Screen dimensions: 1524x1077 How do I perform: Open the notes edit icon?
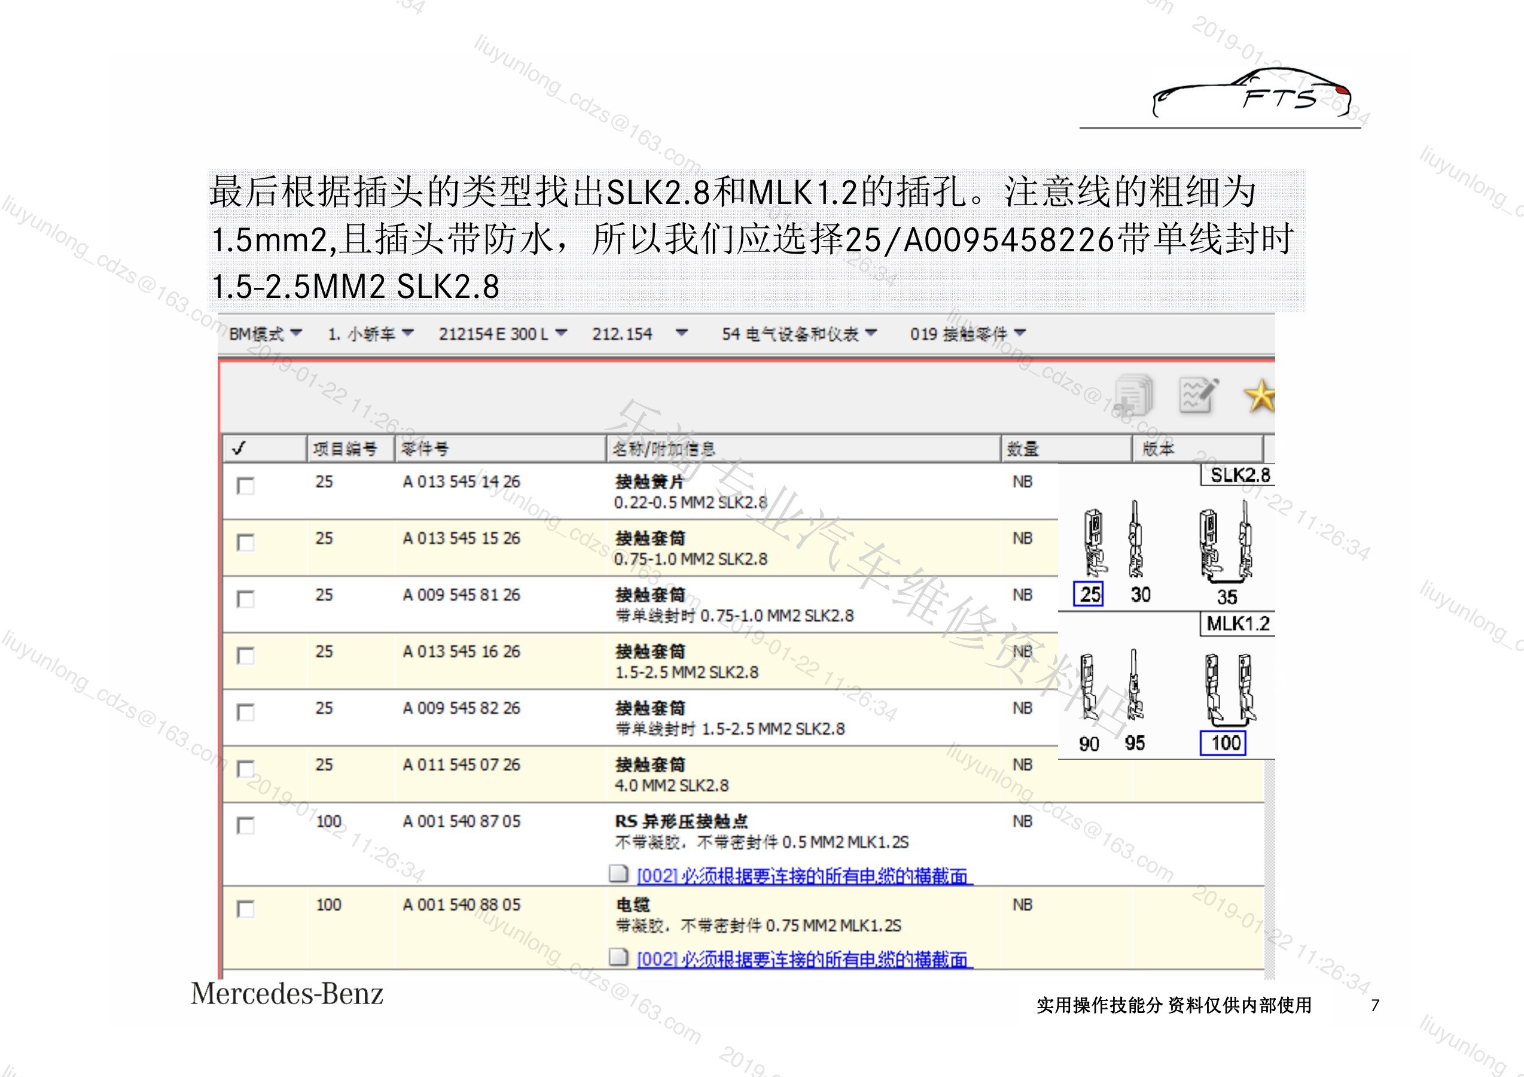[x=1198, y=395]
